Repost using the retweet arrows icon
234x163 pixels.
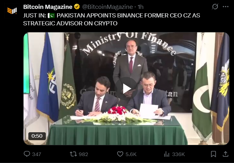(x=73, y=154)
